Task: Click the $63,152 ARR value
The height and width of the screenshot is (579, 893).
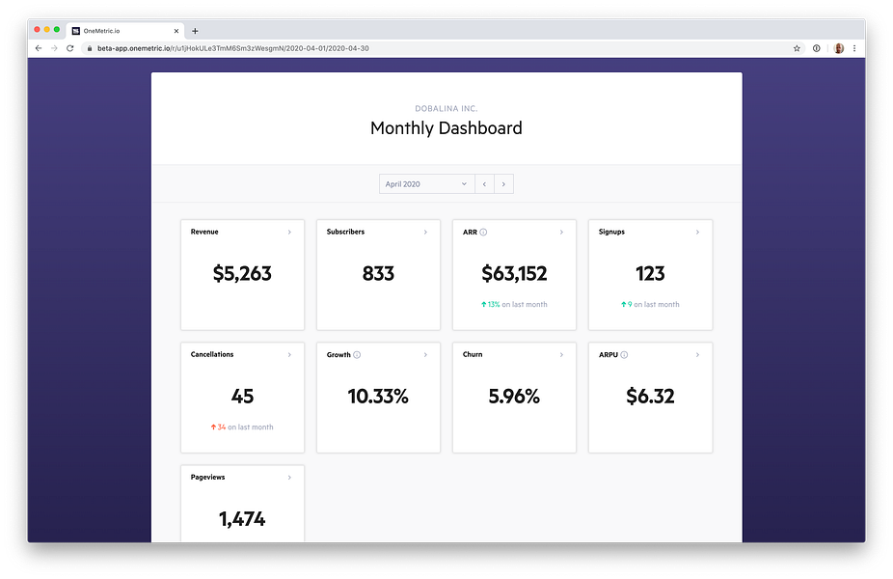Action: point(514,273)
